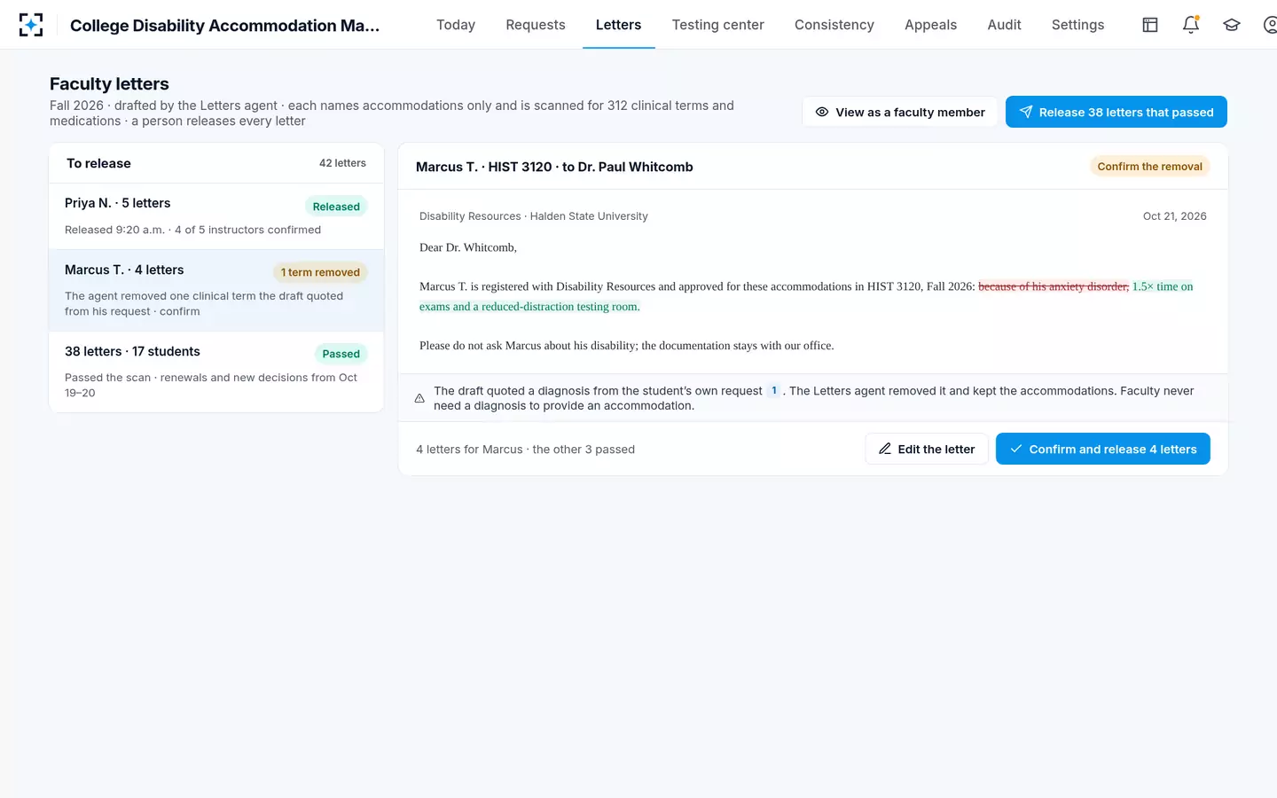The height and width of the screenshot is (798, 1277).
Task: Click the green '1.5× time on exams' insertion
Action: [1163, 286]
